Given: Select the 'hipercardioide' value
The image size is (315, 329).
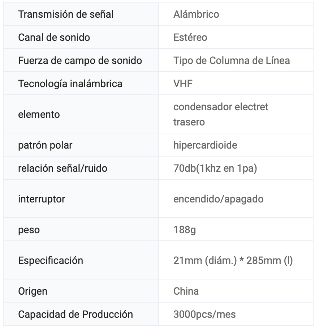Looking at the screenshot, I should [205, 145].
